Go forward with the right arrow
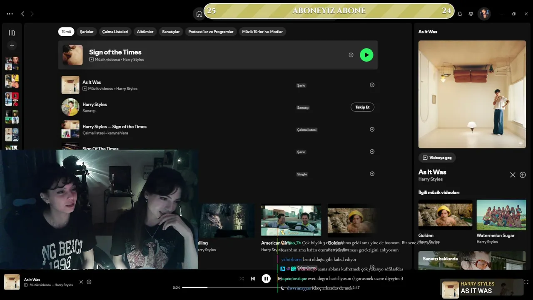 coord(32,14)
